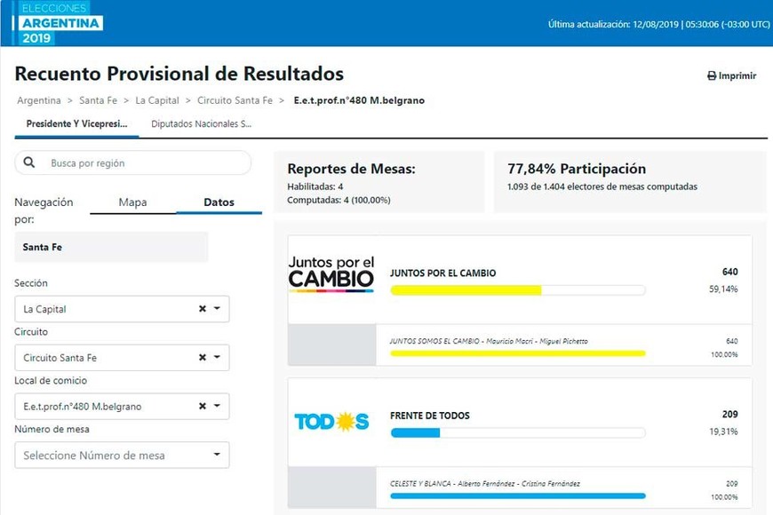The width and height of the screenshot is (773, 515).
Task: Focus the Busca por región search field
Action: [142, 163]
